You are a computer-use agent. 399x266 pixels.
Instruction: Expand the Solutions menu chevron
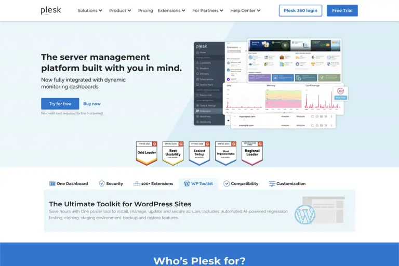click(x=100, y=10)
